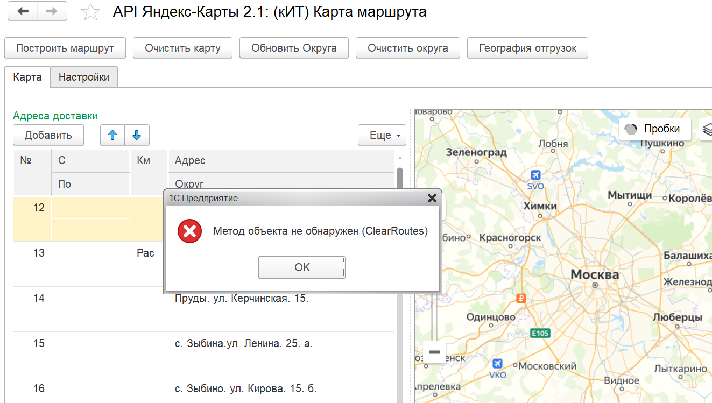Image resolution: width=712 pixels, height=403 pixels.
Task: Click the Км column header
Action: pos(149,172)
